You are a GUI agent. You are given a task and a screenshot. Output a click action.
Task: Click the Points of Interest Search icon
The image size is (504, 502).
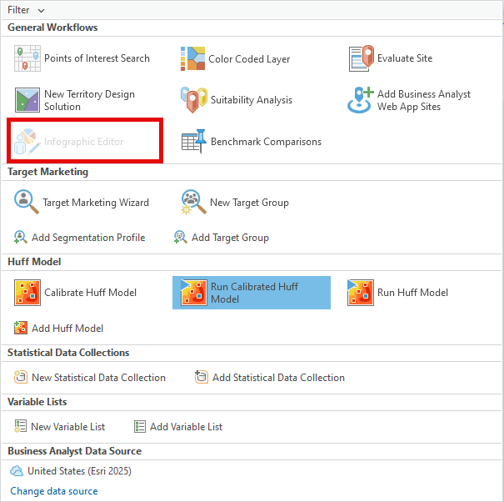tap(27, 58)
